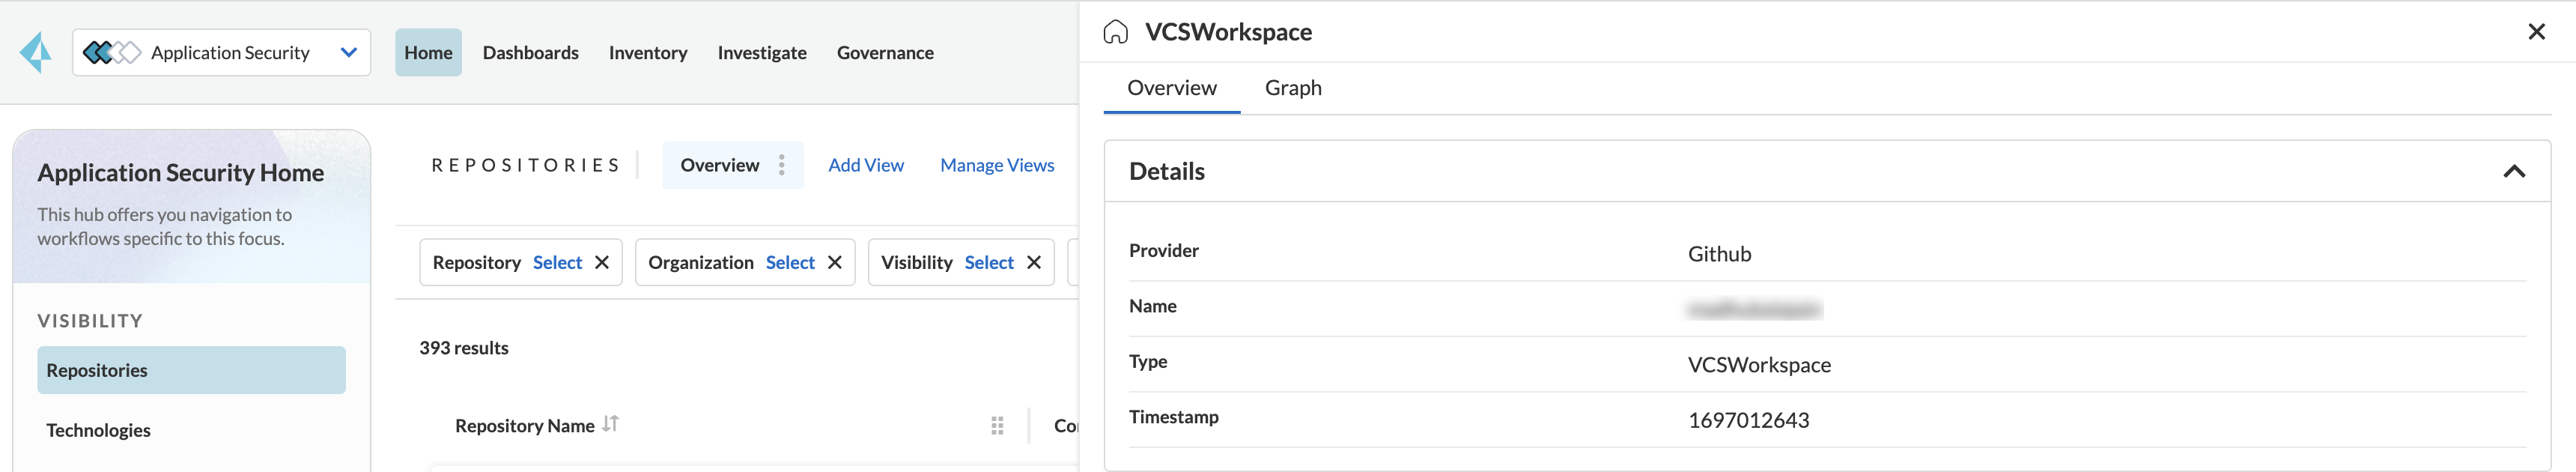Open the Dashboards menu
Image resolution: width=2576 pixels, height=472 pixels.
(530, 52)
